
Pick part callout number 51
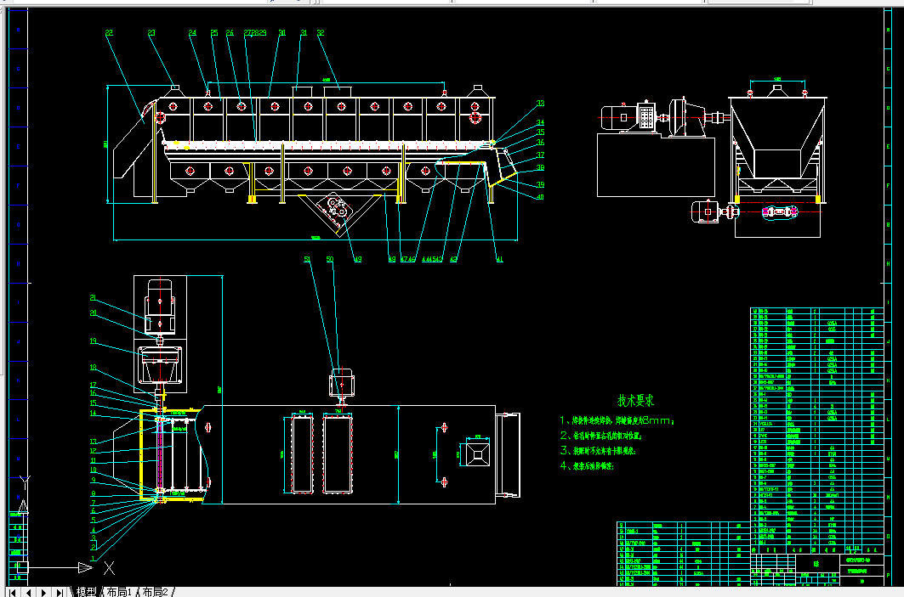coord(307,259)
